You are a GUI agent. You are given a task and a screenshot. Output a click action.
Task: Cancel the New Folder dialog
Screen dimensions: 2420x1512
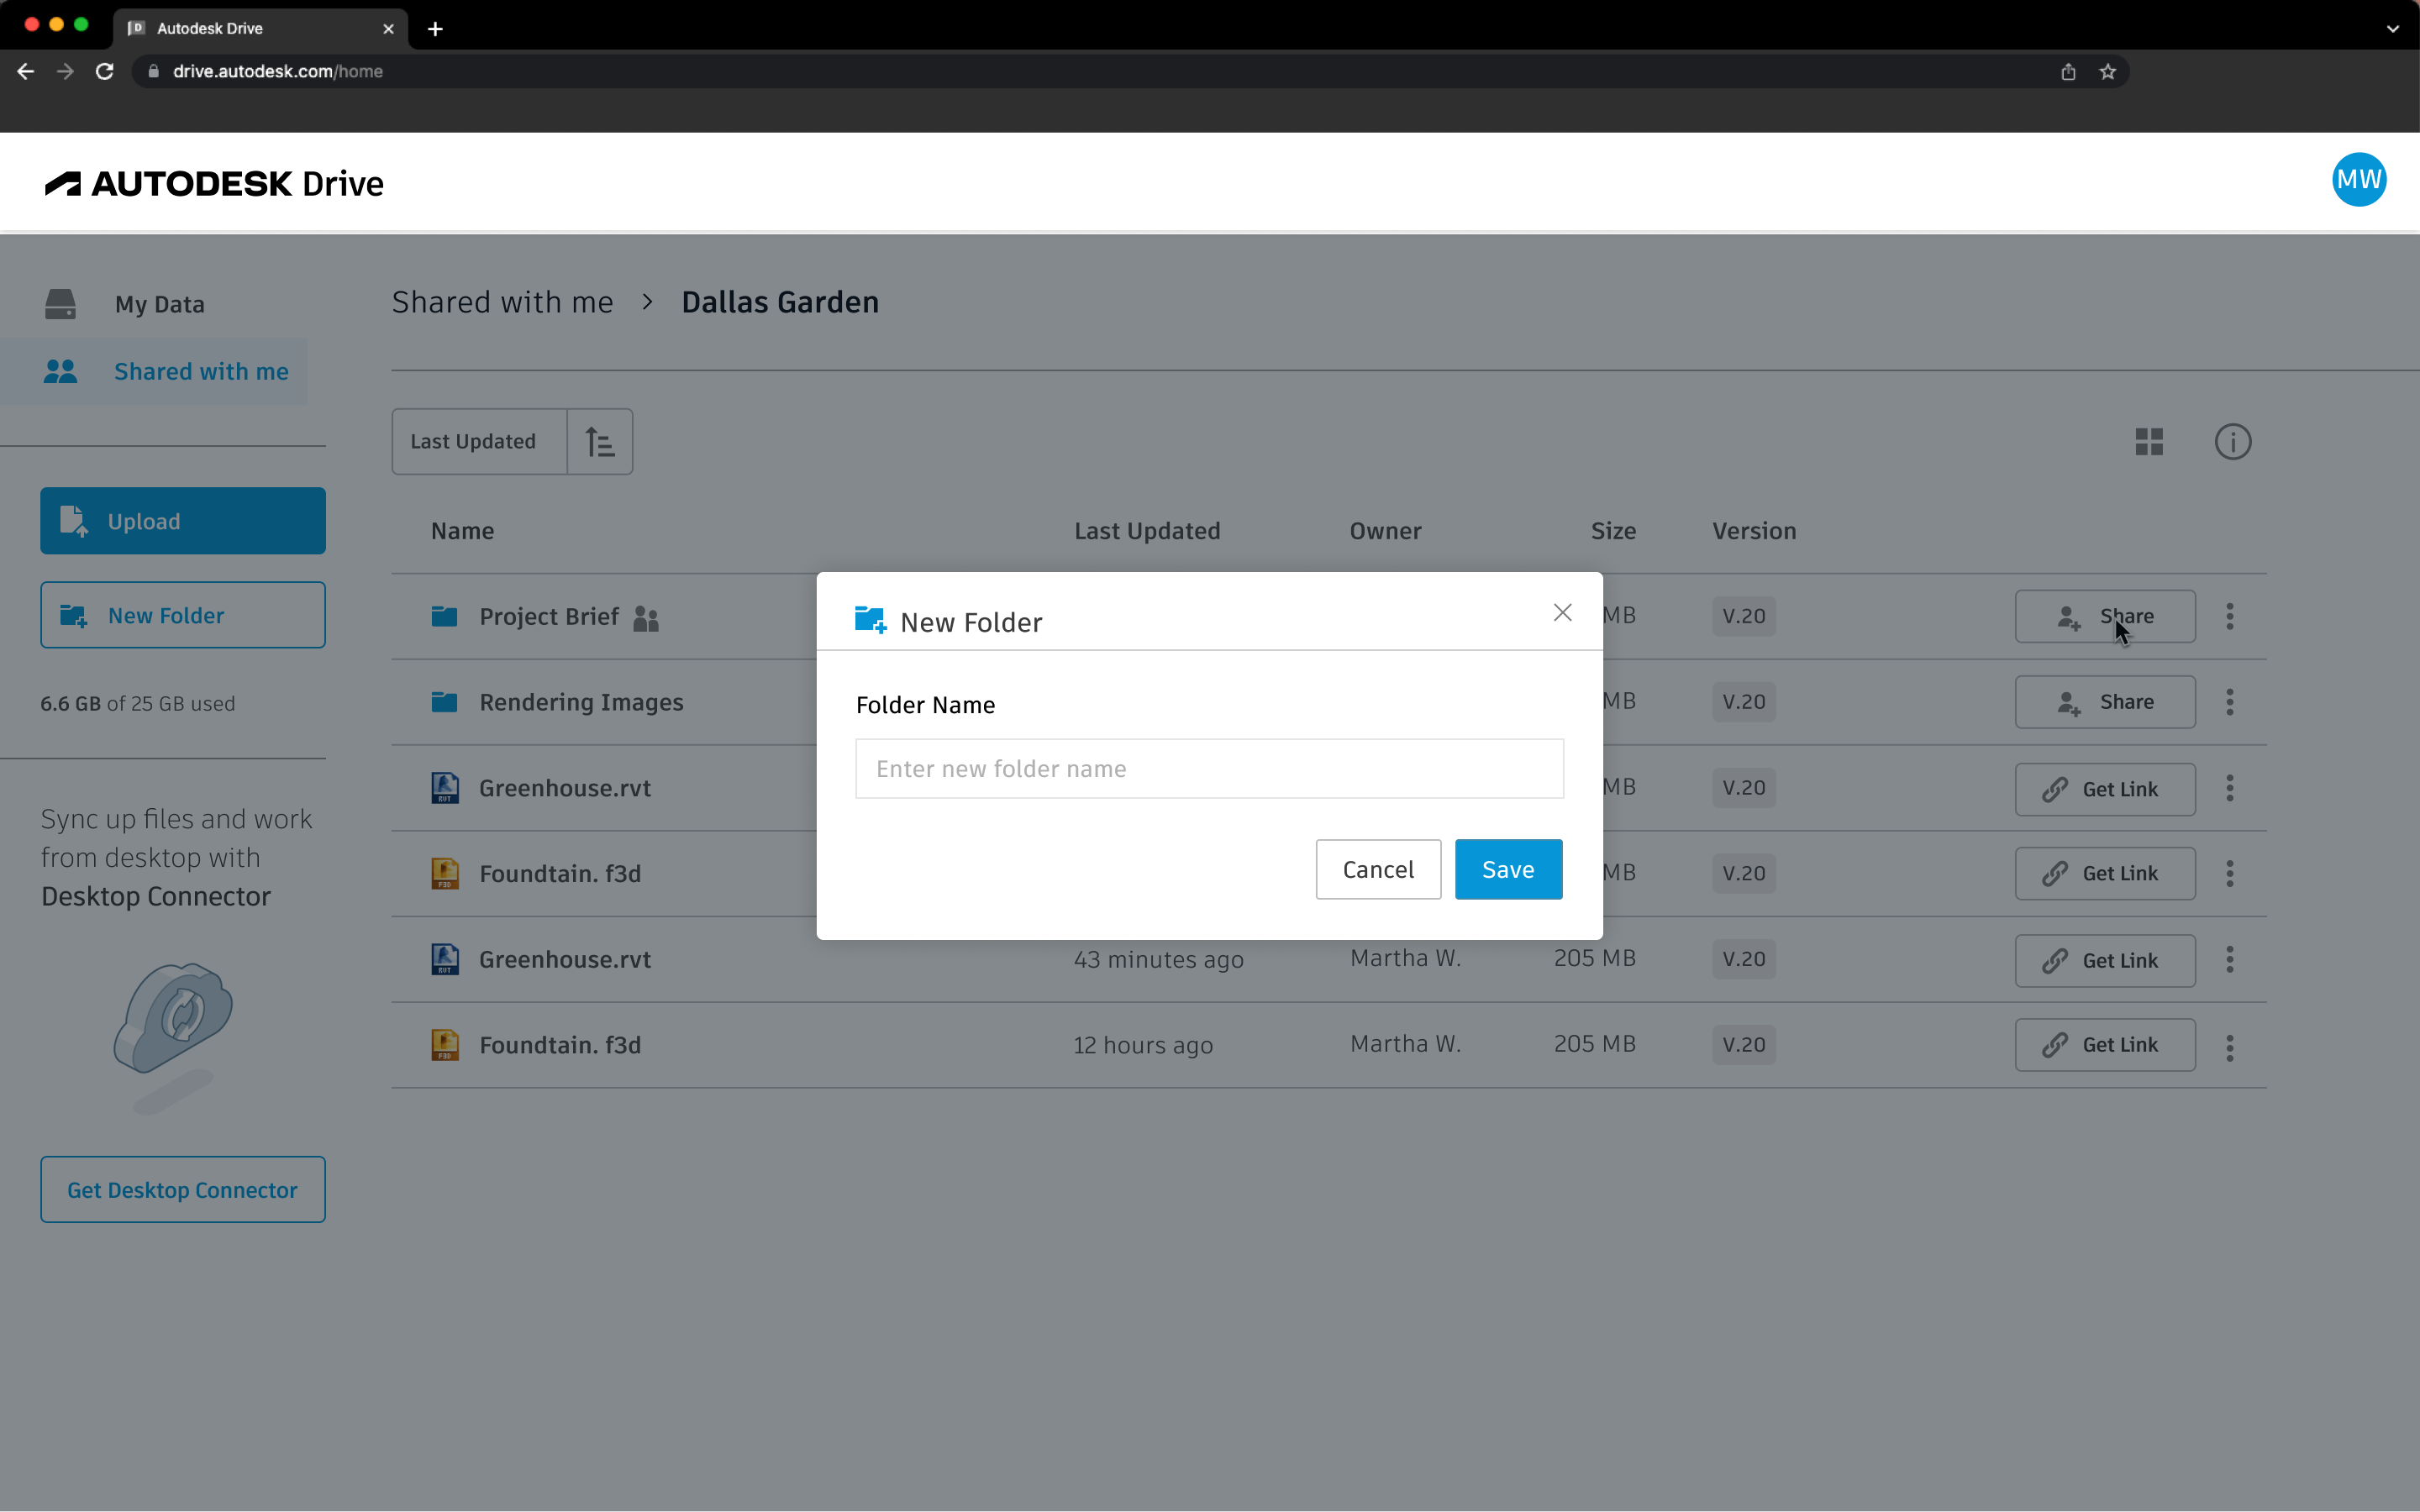(1377, 869)
